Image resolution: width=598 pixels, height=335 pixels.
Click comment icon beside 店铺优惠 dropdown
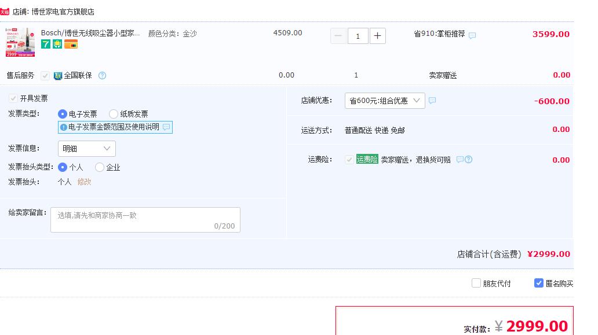(432, 101)
